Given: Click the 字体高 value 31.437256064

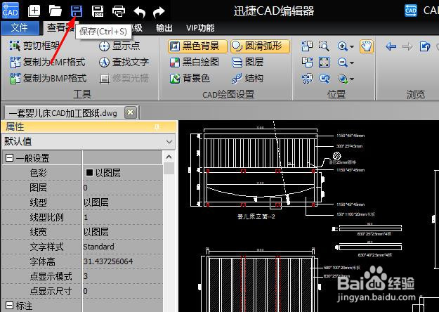Looking at the screenshot, I should click(x=123, y=261).
